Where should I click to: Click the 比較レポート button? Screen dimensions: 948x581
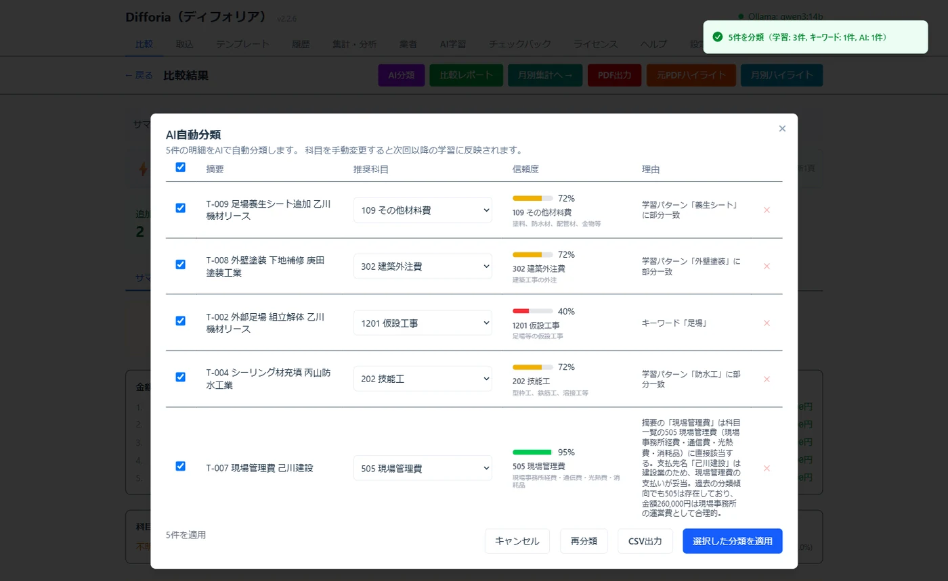pos(466,76)
